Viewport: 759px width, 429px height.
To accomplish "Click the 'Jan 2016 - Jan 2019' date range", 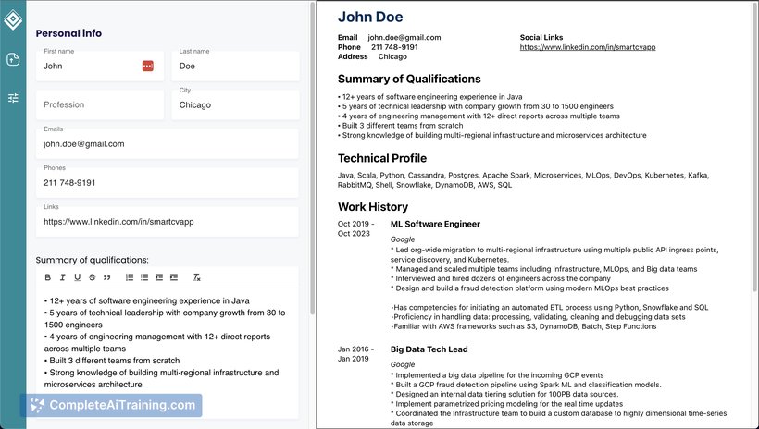I will click(x=355, y=353).
